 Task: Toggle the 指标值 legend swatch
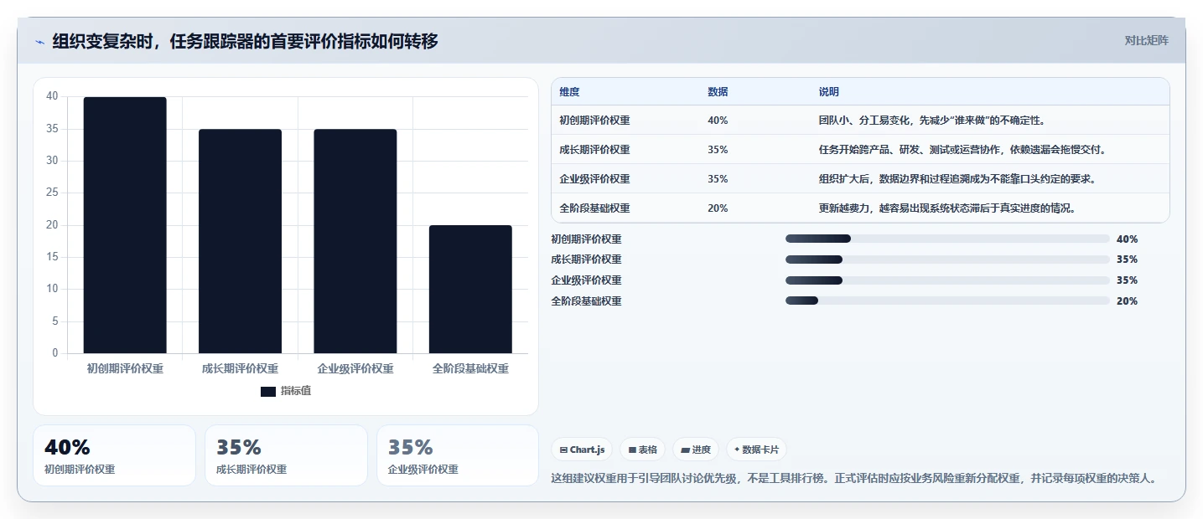(x=268, y=392)
